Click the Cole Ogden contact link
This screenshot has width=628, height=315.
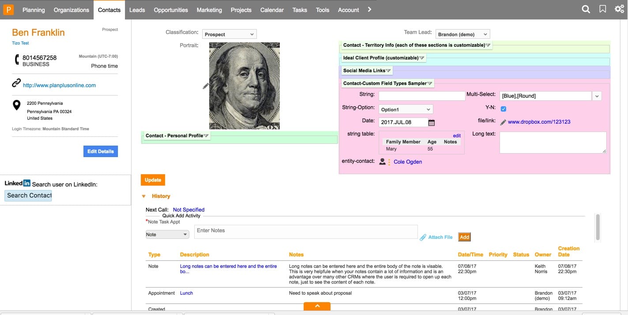407,161
